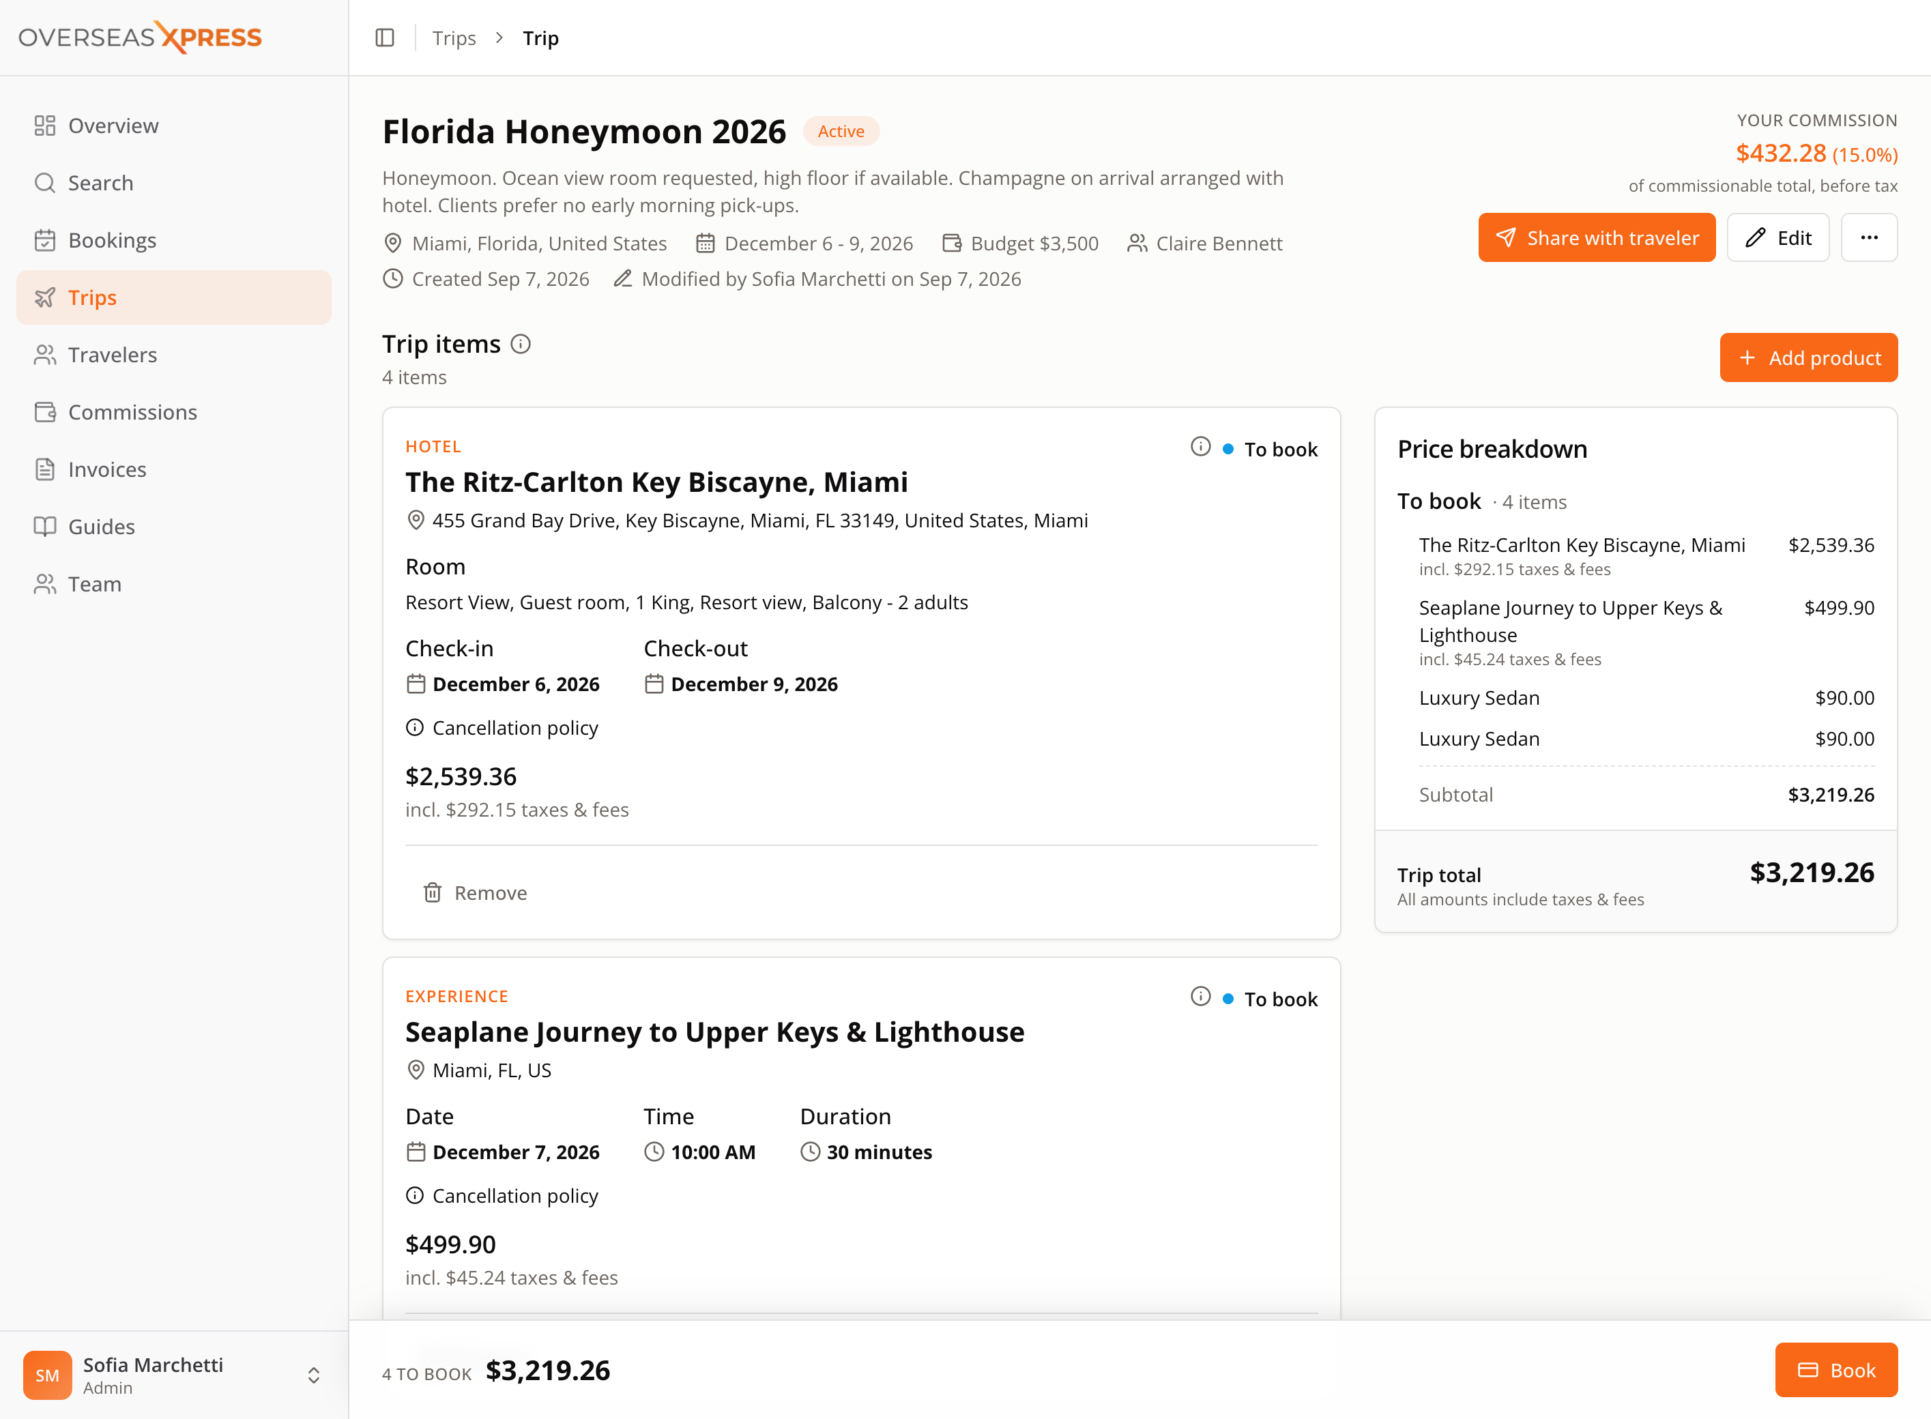This screenshot has width=1931, height=1419.
Task: Click the Miami location pin icon
Action: tap(392, 243)
